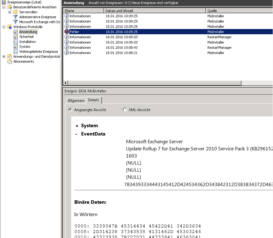Collapse the Benutzerdefinierte Ansichten tree node

point(4,7)
